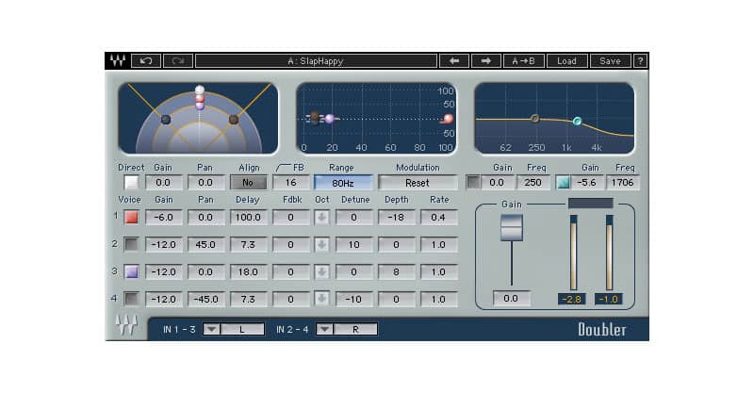The image size is (754, 393).
Task: Open the A: SlapHappy preset name menu
Action: [316, 61]
